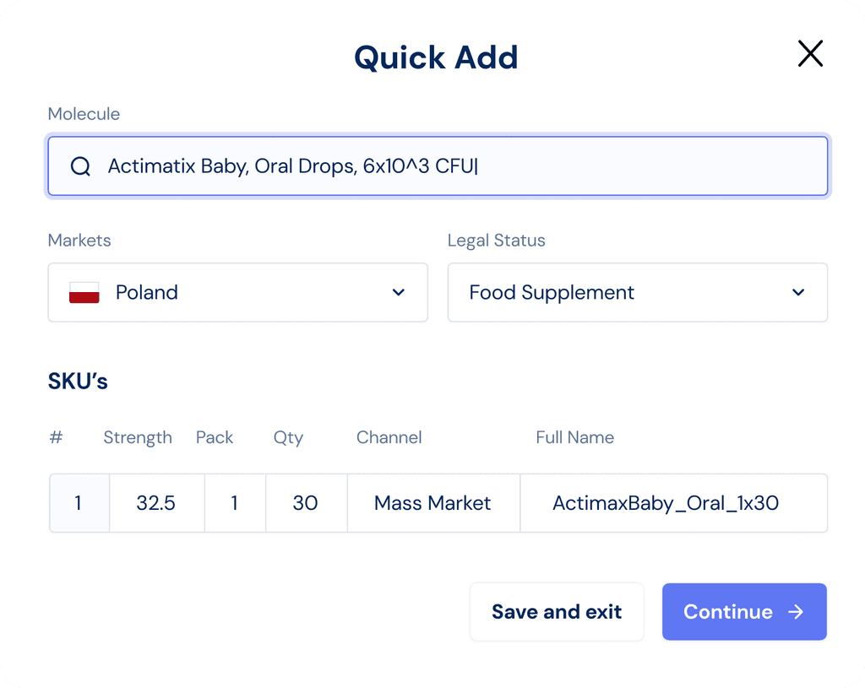The width and height of the screenshot is (865, 688).
Task: Expand the Legal Status dropdown chevron
Action: click(x=798, y=293)
